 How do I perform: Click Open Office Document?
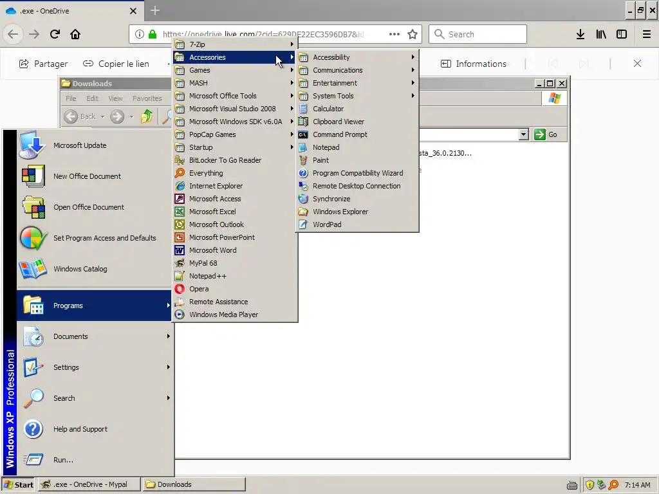[x=95, y=207]
